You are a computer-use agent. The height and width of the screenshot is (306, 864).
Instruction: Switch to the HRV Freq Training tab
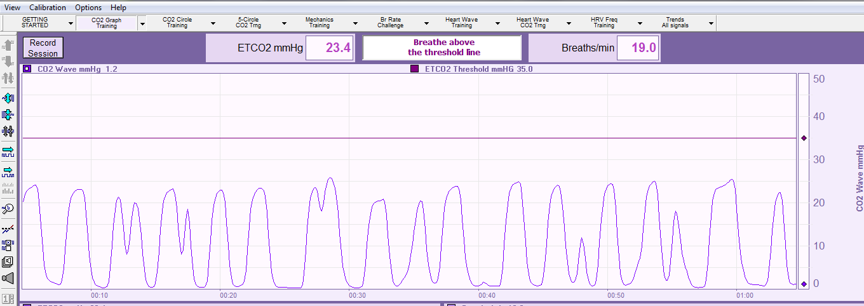click(x=604, y=23)
